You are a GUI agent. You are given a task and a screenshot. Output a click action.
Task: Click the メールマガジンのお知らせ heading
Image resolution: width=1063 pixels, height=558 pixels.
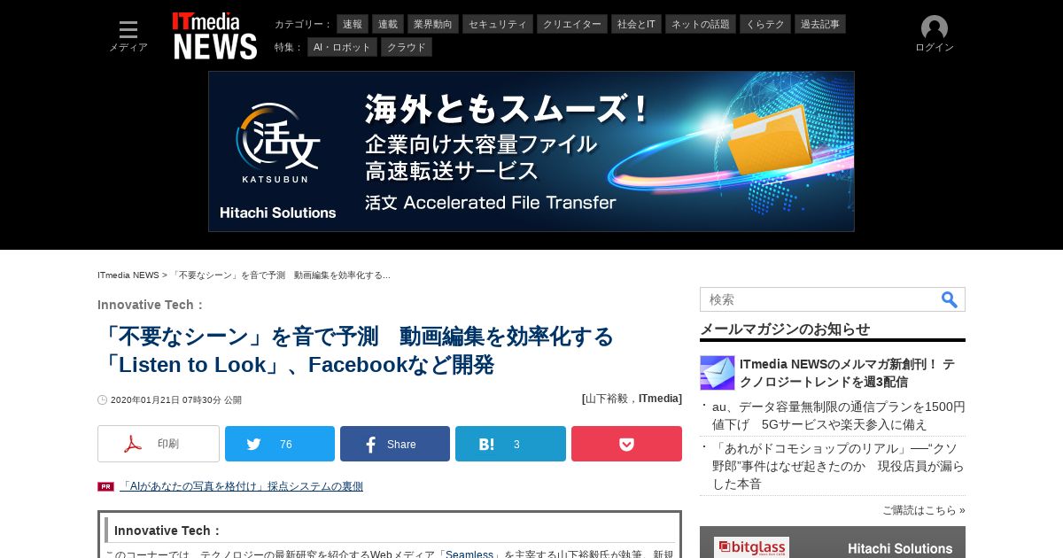pyautogui.click(x=785, y=329)
